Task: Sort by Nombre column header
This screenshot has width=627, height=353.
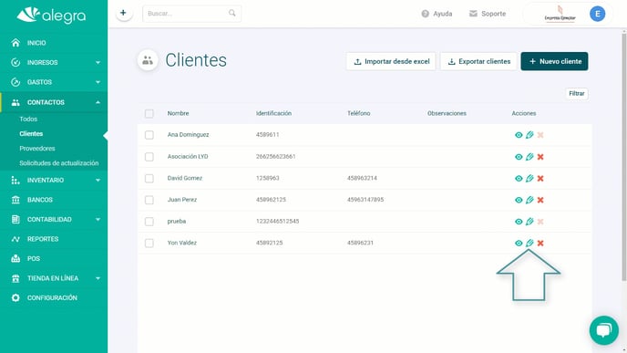Action: tap(178, 113)
